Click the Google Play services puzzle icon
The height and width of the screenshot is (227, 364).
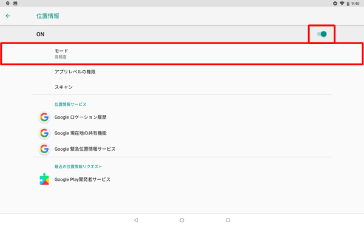[x=44, y=179]
